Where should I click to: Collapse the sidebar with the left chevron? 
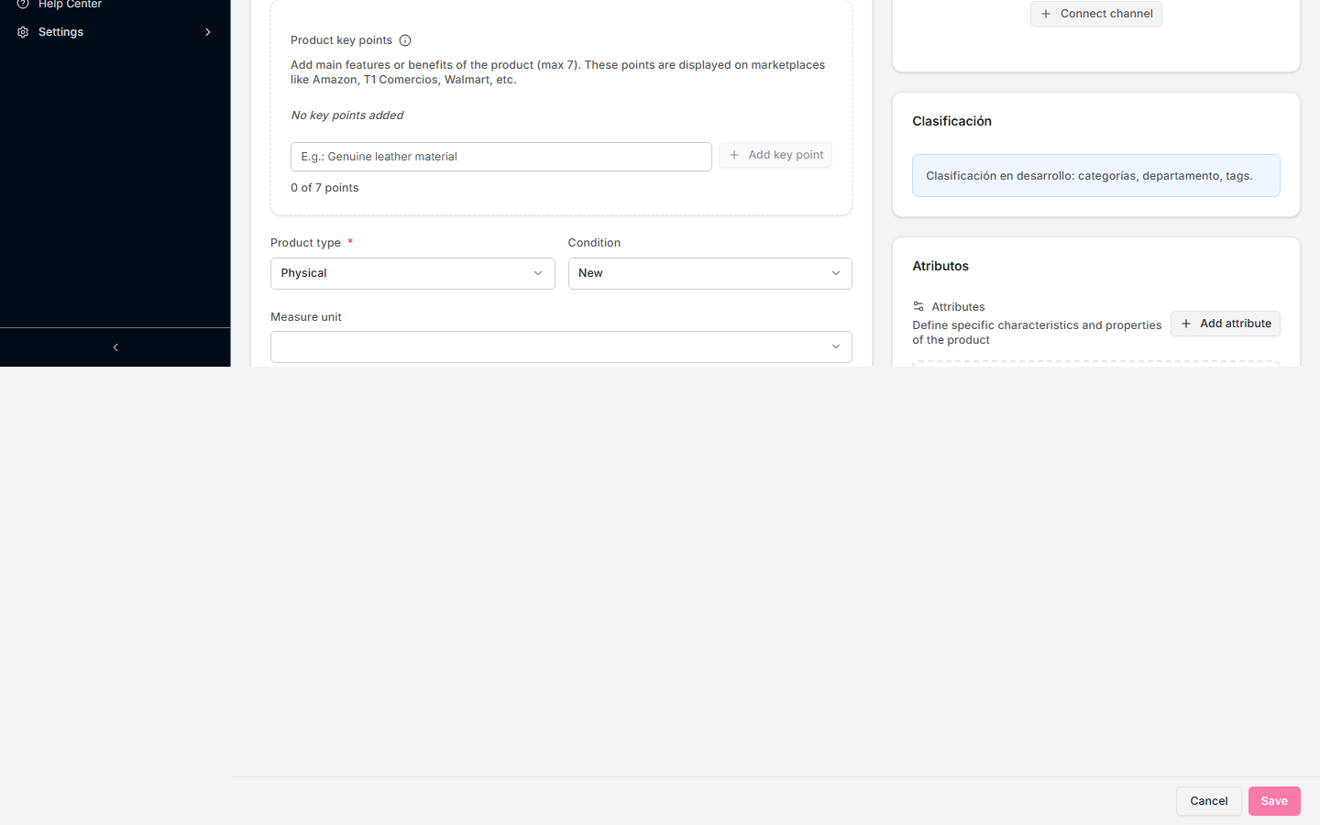(x=115, y=346)
